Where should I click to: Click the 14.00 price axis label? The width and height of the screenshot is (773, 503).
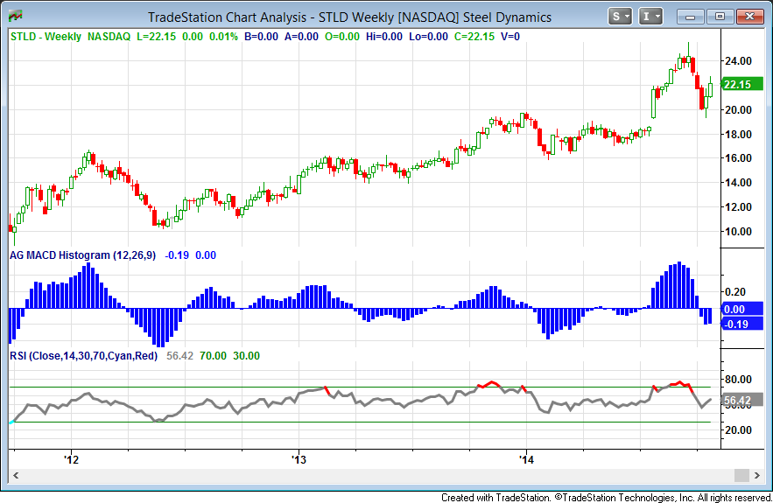(x=738, y=182)
